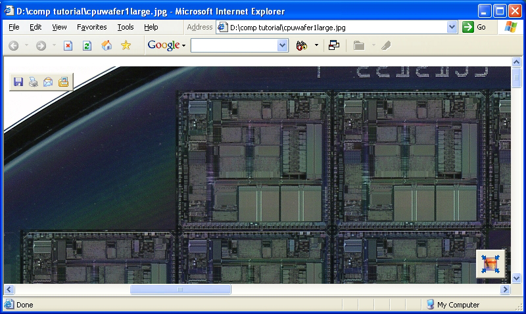Click the Back navigation arrow
This screenshot has width=526, height=314.
[13, 45]
